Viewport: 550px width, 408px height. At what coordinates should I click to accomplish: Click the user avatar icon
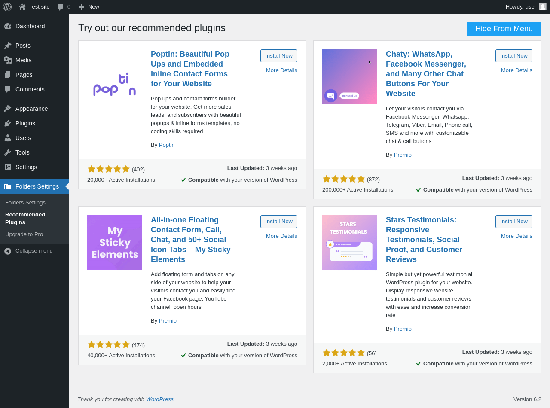coord(543,6)
